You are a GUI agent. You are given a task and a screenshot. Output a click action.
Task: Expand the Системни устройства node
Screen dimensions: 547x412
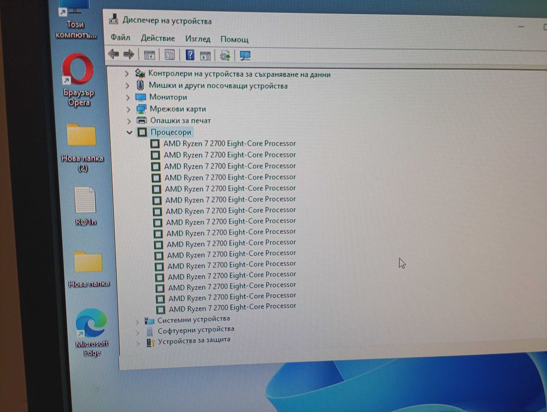click(137, 322)
